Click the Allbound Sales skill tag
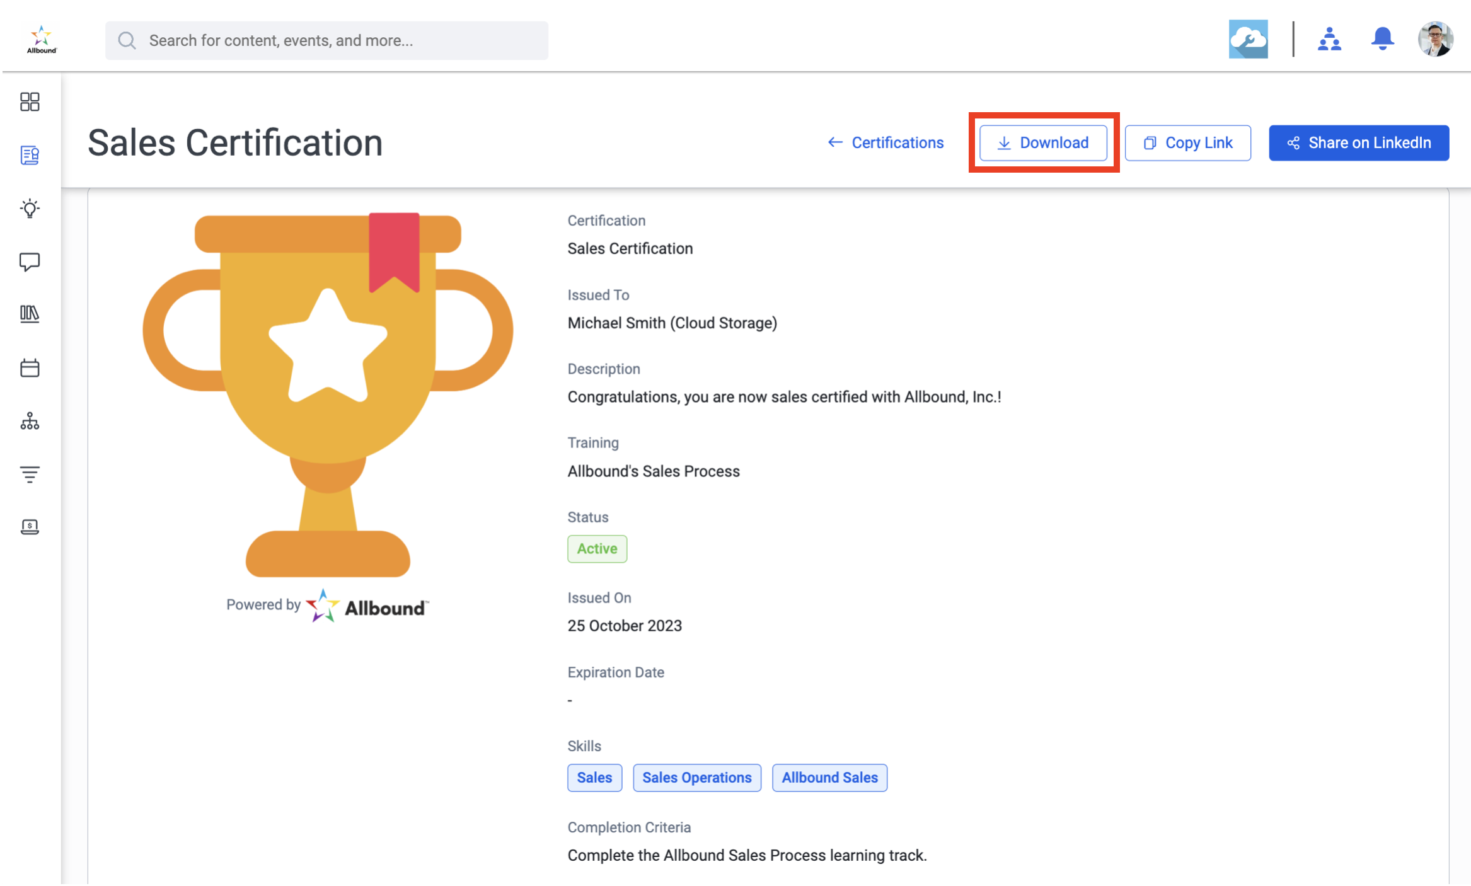Image resolution: width=1471 pixels, height=886 pixels. [x=829, y=778]
